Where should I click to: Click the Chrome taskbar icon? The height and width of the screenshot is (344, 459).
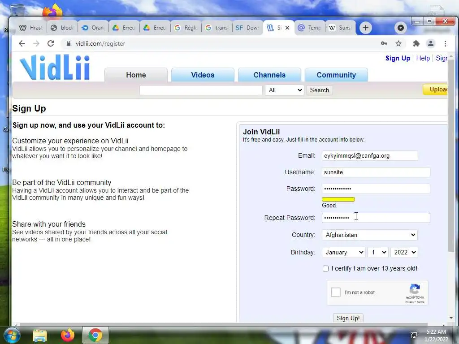pyautogui.click(x=95, y=335)
